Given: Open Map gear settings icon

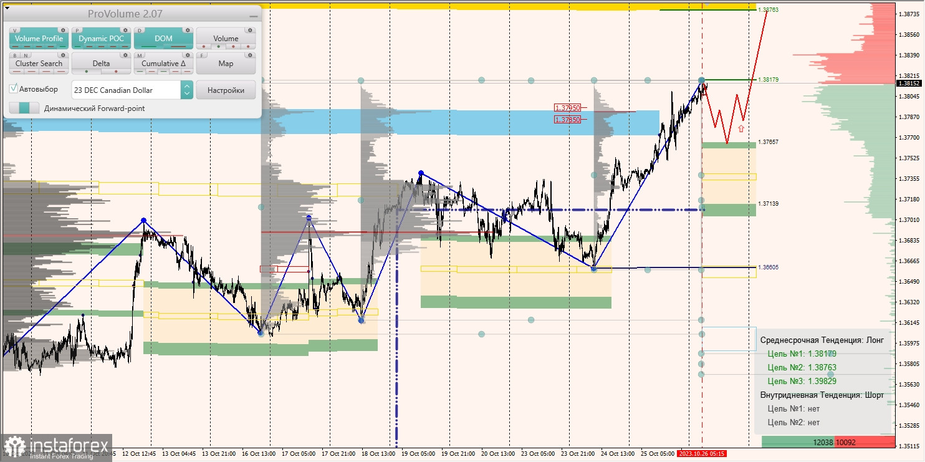Looking at the screenshot, I should tap(250, 55).
